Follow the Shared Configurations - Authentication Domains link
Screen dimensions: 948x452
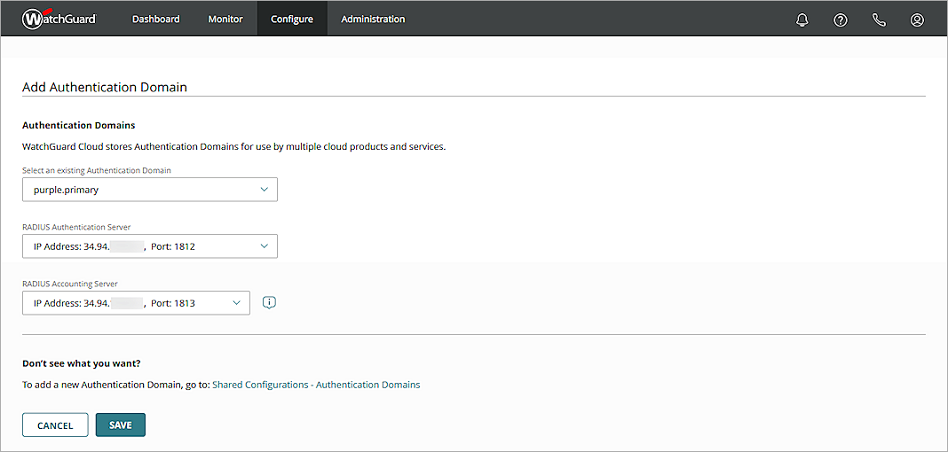(316, 385)
